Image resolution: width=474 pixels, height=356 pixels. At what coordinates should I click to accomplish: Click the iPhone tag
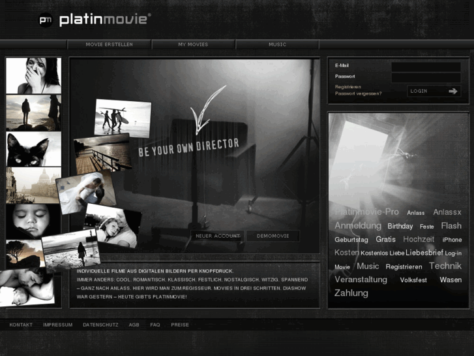(x=452, y=240)
